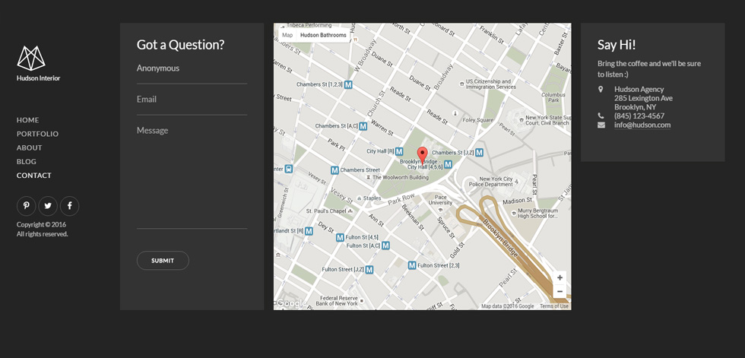Click the Chambers Street subway marker
The height and width of the screenshot is (358, 745).
[334, 170]
